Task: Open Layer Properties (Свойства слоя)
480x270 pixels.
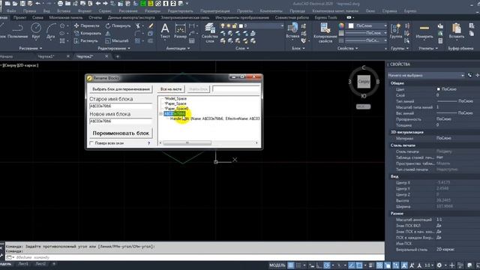Action: pyautogui.click(x=210, y=33)
